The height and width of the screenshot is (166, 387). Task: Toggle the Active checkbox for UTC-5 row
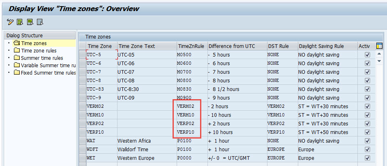click(x=367, y=55)
